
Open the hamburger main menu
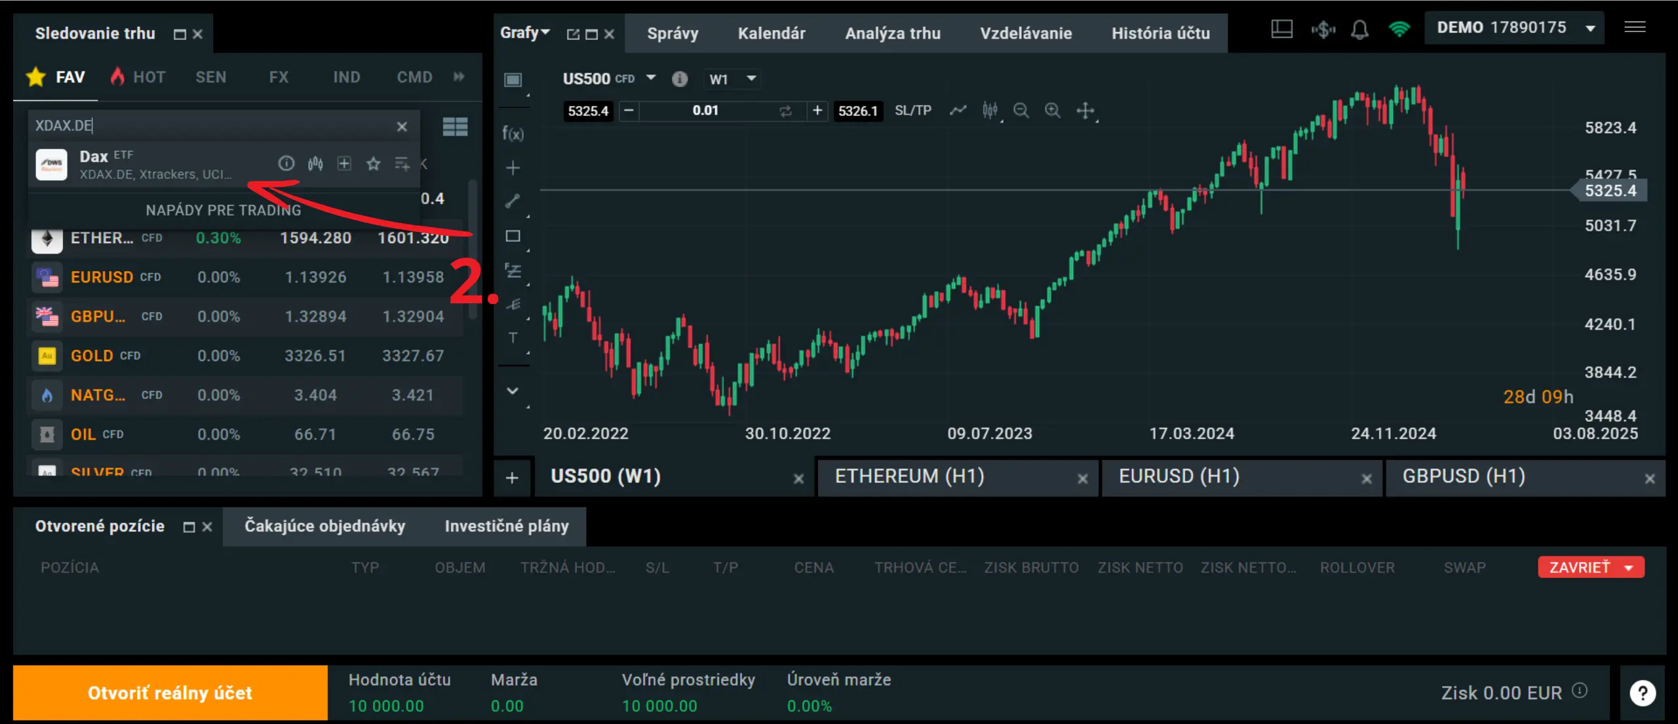coord(1635,28)
